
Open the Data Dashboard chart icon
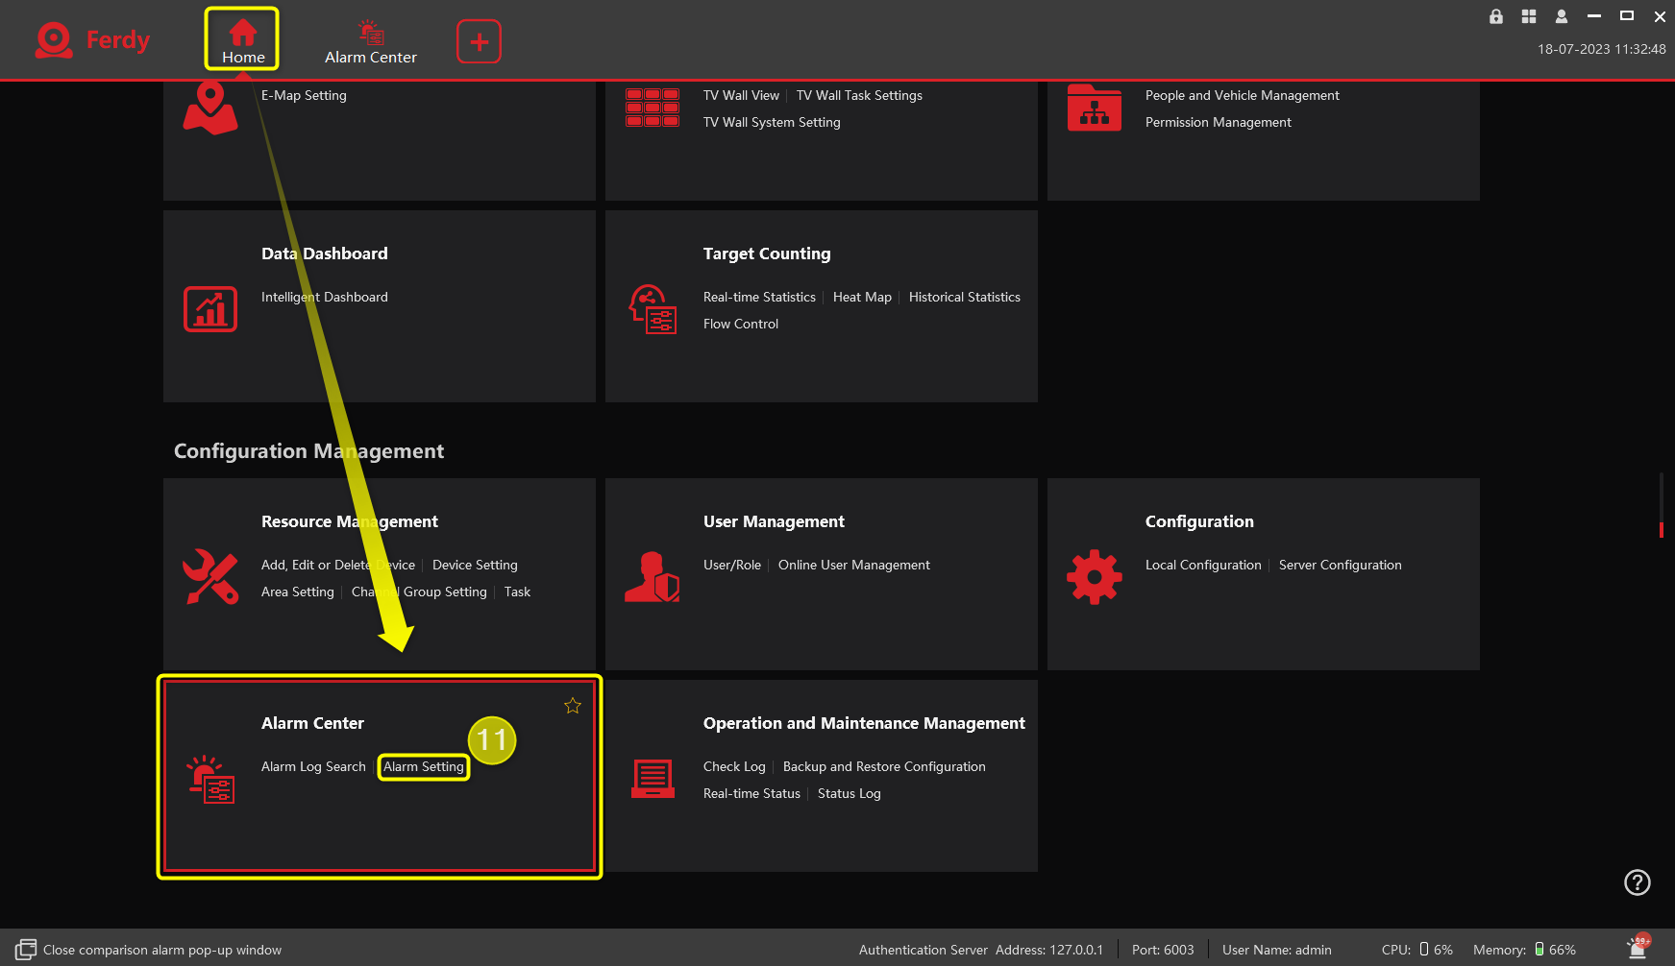coord(210,308)
